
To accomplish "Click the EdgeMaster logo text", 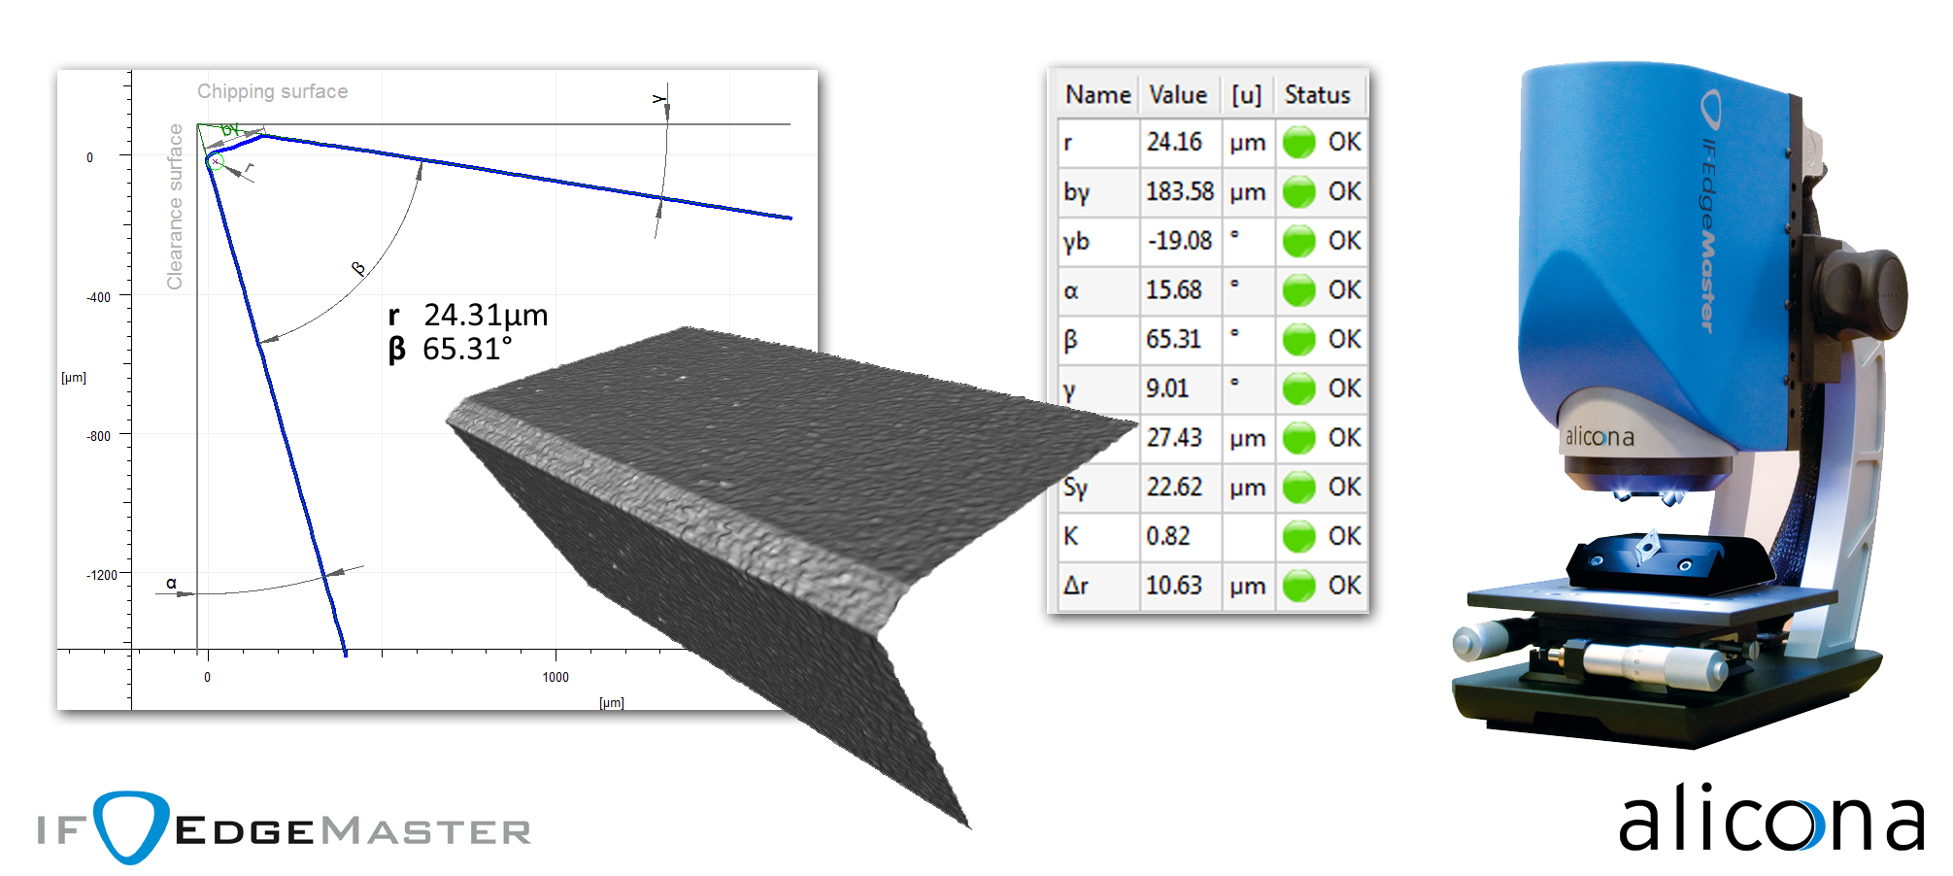I will point(354,831).
